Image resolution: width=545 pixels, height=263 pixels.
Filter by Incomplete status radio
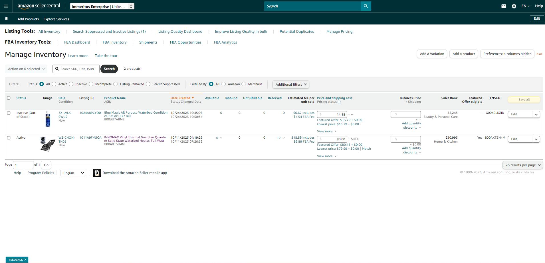point(91,84)
